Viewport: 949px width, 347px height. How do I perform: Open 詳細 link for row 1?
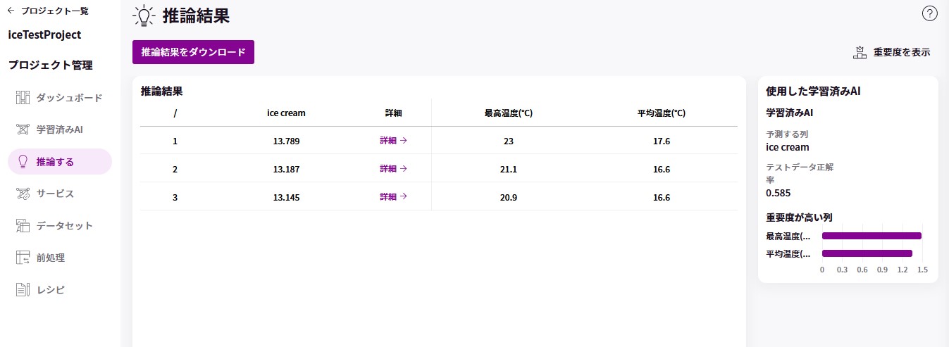click(394, 141)
